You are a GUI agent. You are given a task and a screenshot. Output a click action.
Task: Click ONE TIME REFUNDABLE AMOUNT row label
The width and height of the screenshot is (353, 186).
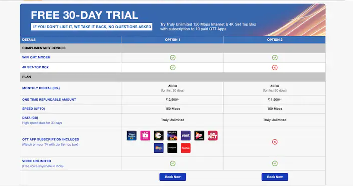click(49, 99)
